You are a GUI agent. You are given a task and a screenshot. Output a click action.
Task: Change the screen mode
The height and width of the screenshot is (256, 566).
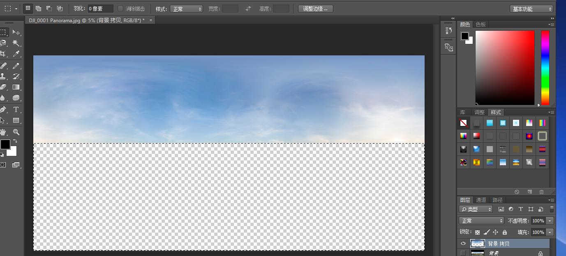(16, 165)
